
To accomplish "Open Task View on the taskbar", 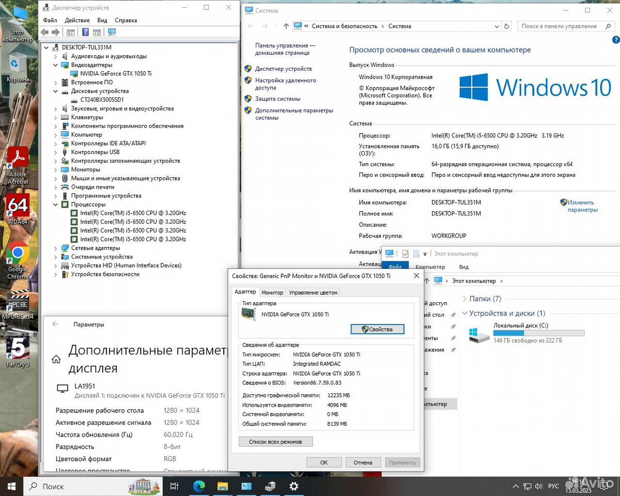I will click(174, 486).
